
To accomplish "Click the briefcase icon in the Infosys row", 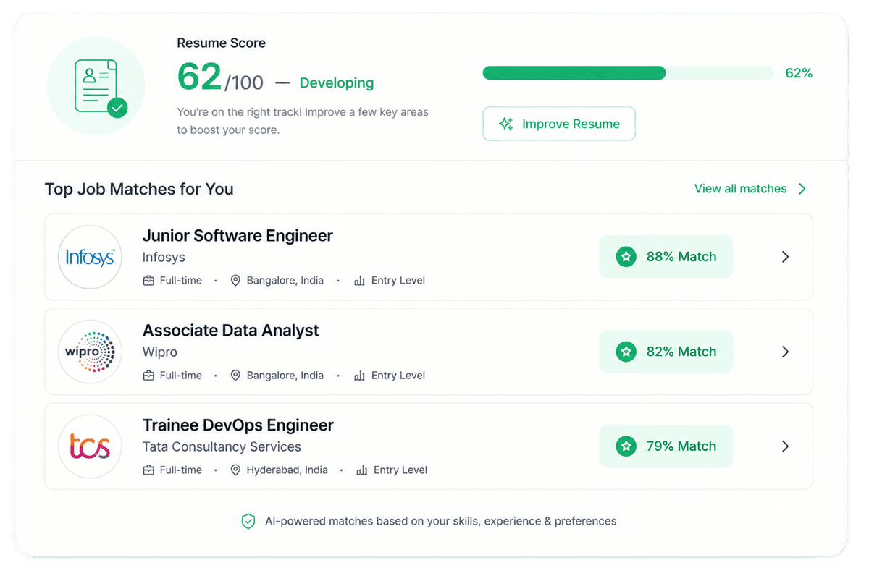I will coord(148,281).
